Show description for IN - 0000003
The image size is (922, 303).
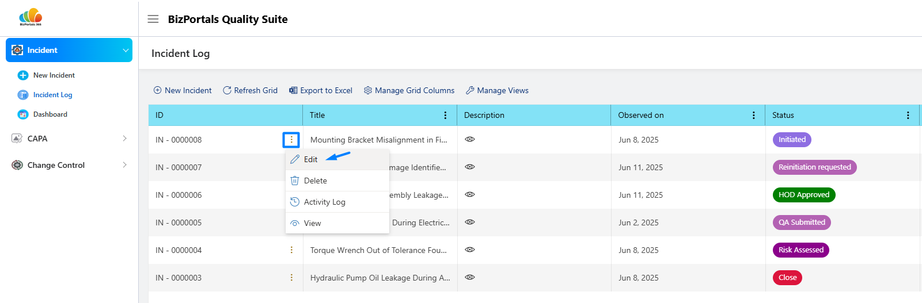coord(470,277)
